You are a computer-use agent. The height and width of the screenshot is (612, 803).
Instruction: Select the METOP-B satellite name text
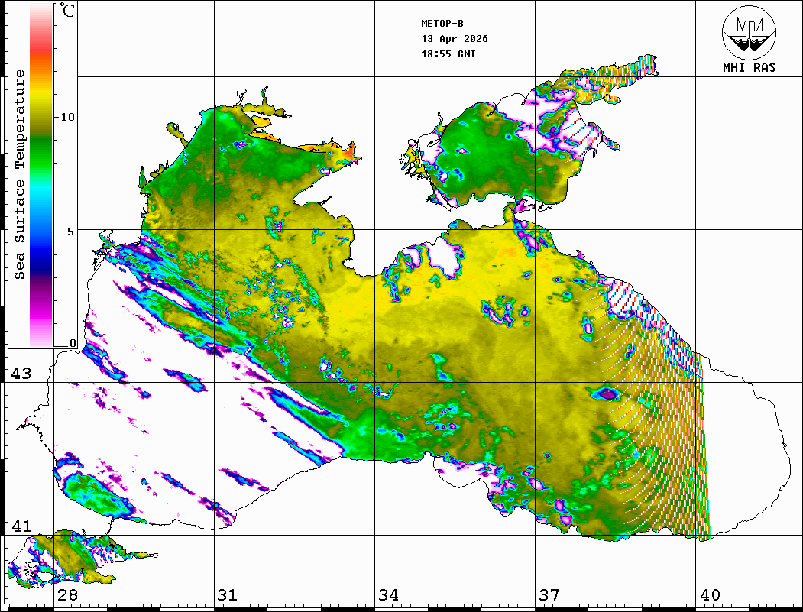(442, 24)
